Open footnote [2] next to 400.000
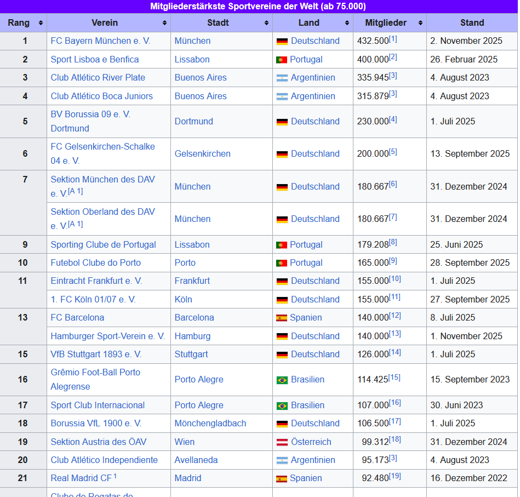520x497 pixels. 393,57
